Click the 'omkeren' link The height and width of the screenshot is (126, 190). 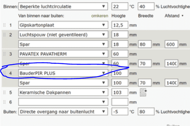click(100, 16)
